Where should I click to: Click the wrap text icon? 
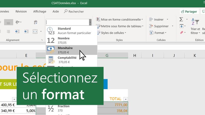coord(36,22)
